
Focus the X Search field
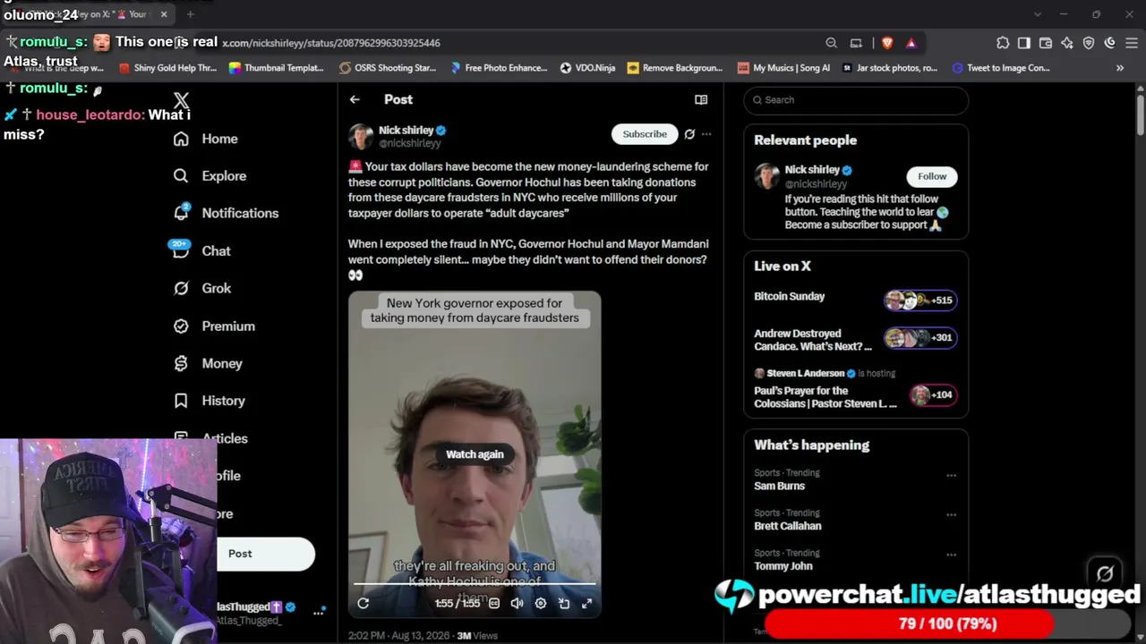(856, 100)
